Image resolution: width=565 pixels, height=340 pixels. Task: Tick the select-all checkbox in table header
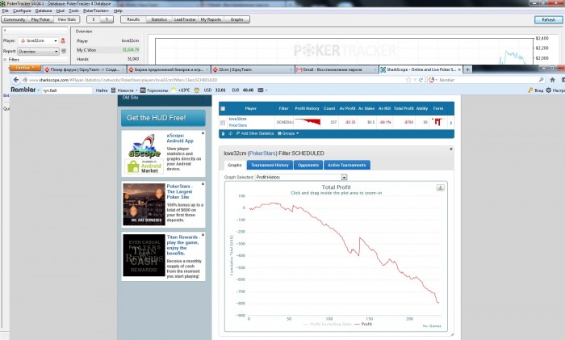tap(223, 108)
